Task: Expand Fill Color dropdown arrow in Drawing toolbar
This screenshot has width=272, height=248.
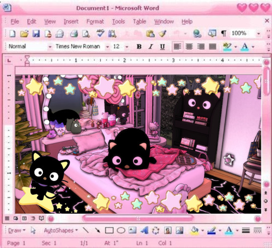Action: click(x=202, y=230)
